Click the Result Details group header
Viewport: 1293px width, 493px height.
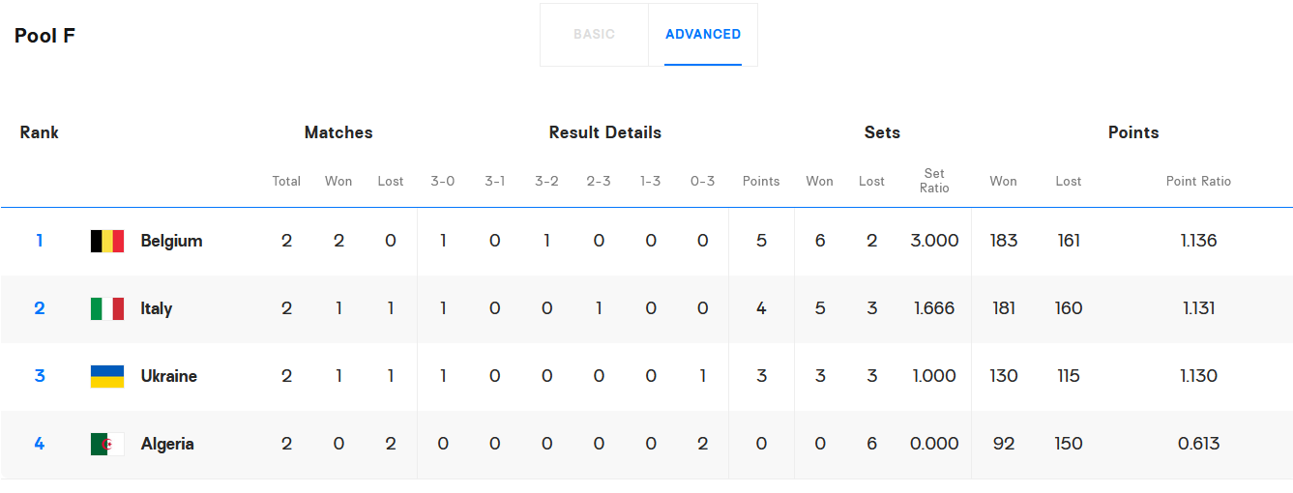(x=605, y=132)
